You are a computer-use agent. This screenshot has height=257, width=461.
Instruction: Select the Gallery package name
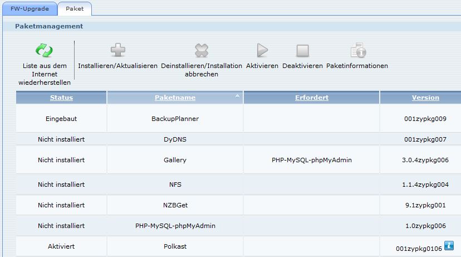click(x=175, y=160)
